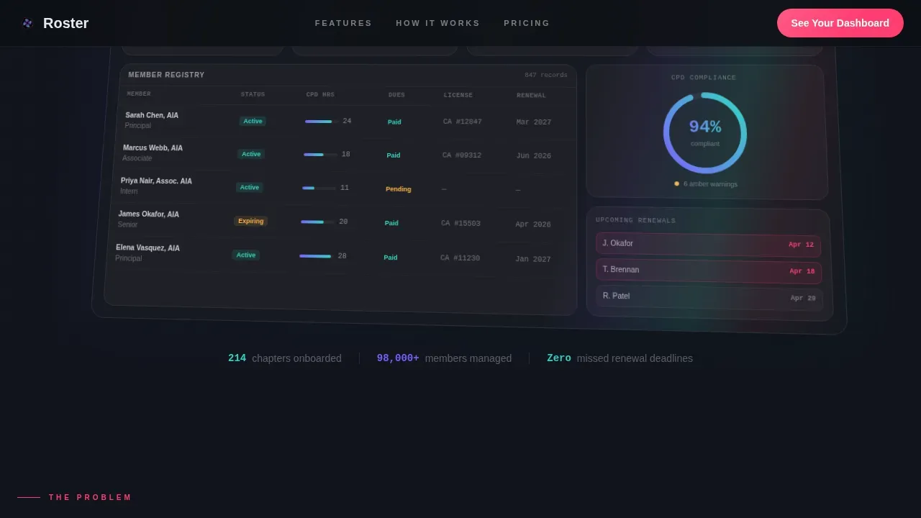Click Active status badge for Priya Nair
Image resolution: width=921 pixels, height=518 pixels.
[250, 187]
